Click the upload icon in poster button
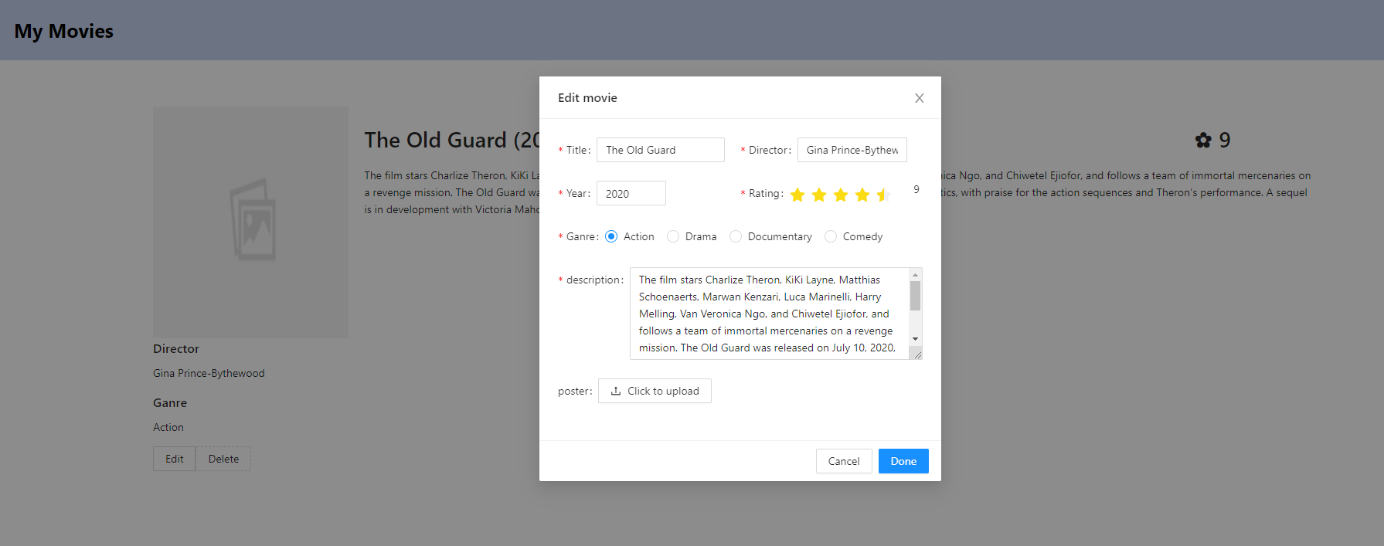 pyautogui.click(x=616, y=391)
